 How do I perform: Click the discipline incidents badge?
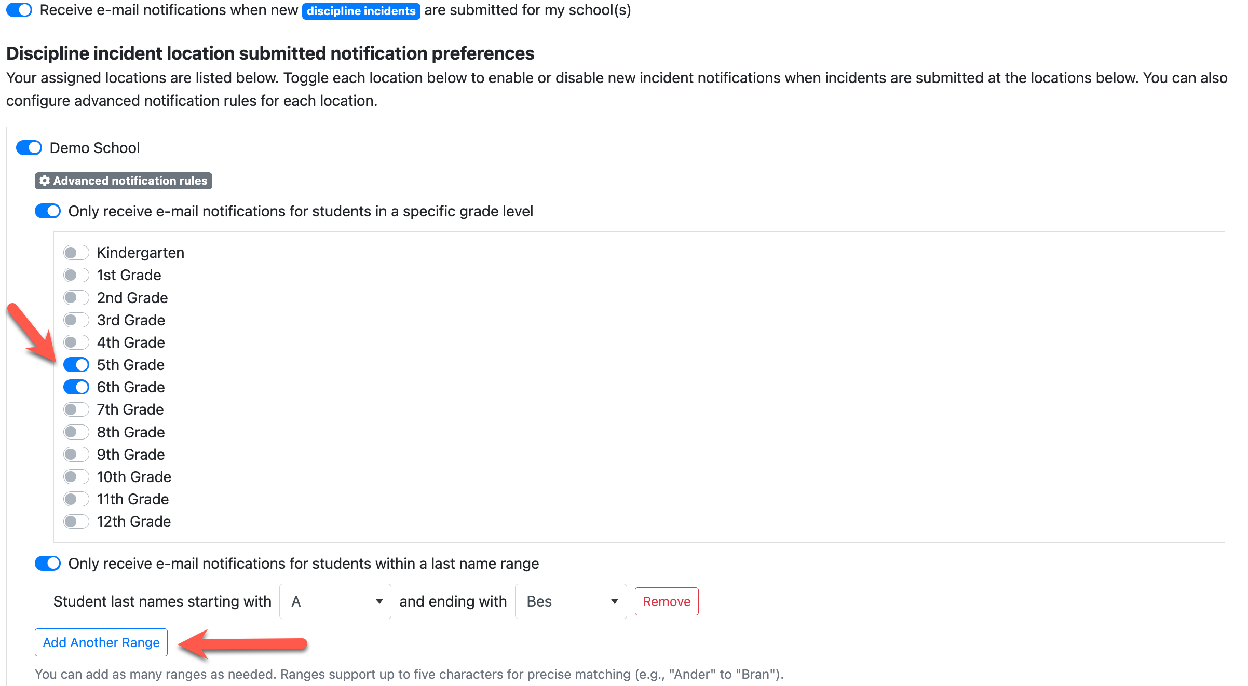[x=361, y=11]
